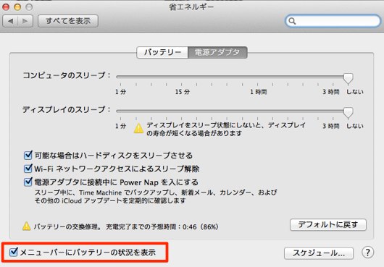Click the すべてを表示 button
The image size is (384, 267).
coord(68,21)
